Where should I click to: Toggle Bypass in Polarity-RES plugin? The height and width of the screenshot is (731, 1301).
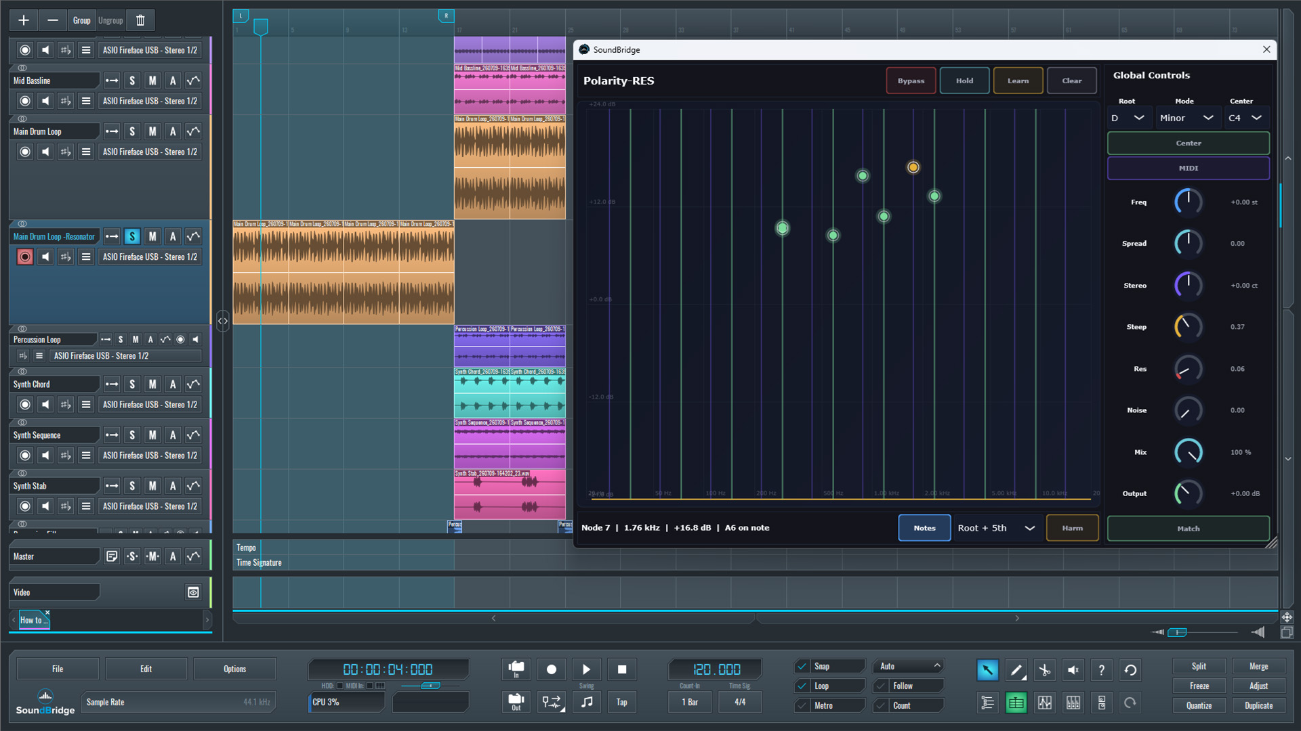click(x=911, y=81)
